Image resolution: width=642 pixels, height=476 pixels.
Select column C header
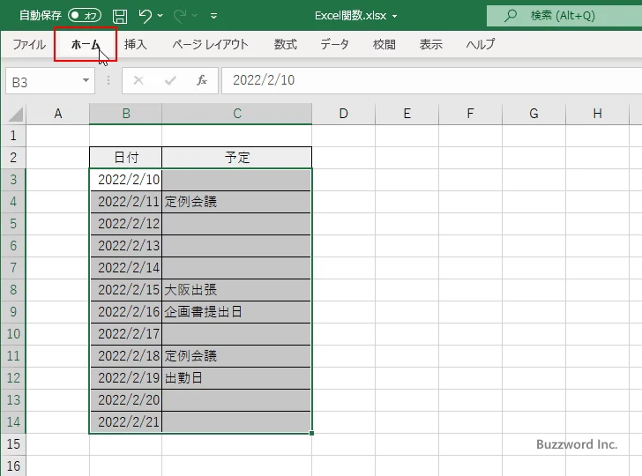237,114
